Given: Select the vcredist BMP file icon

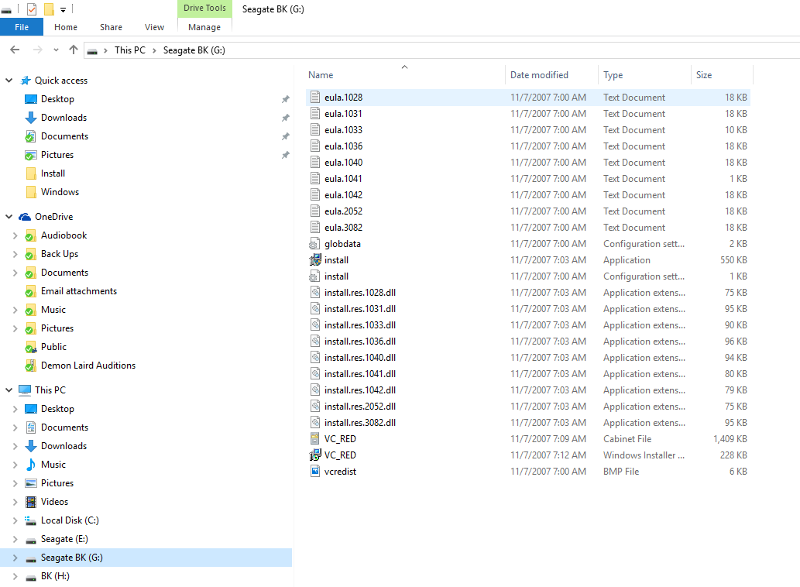Looking at the screenshot, I should pos(315,472).
